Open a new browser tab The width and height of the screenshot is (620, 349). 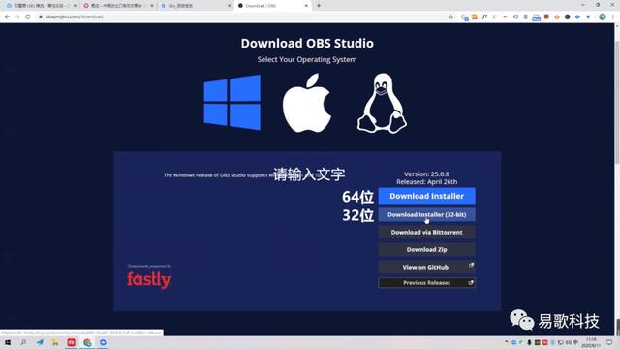[319, 6]
